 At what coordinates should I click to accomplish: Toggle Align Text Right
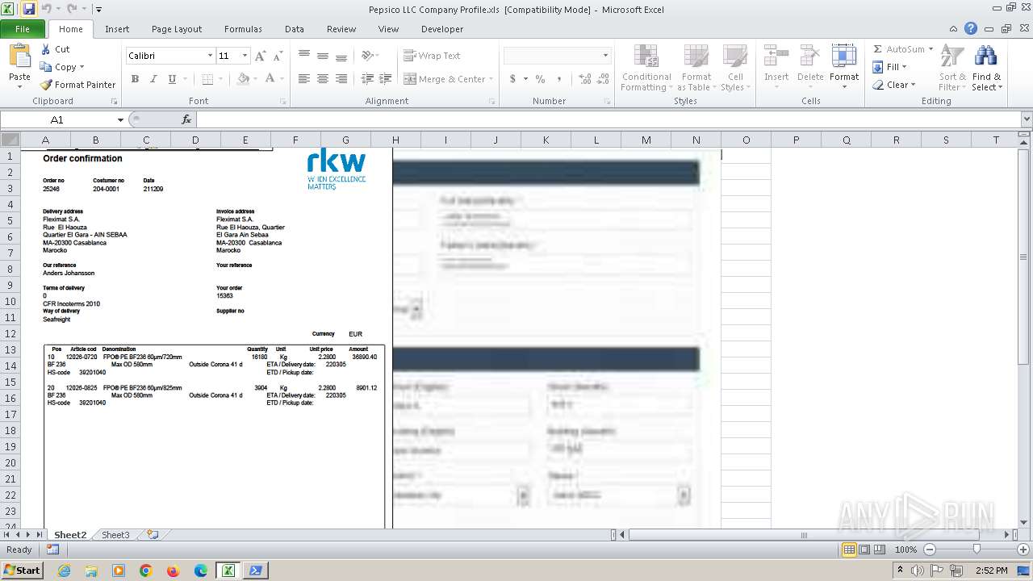click(x=341, y=79)
